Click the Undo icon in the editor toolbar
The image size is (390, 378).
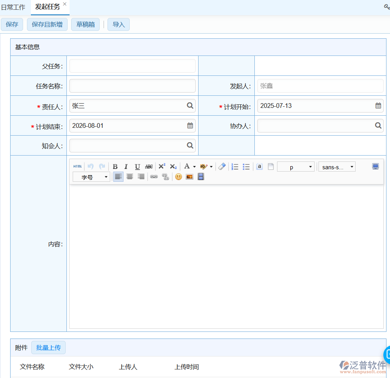click(x=91, y=167)
